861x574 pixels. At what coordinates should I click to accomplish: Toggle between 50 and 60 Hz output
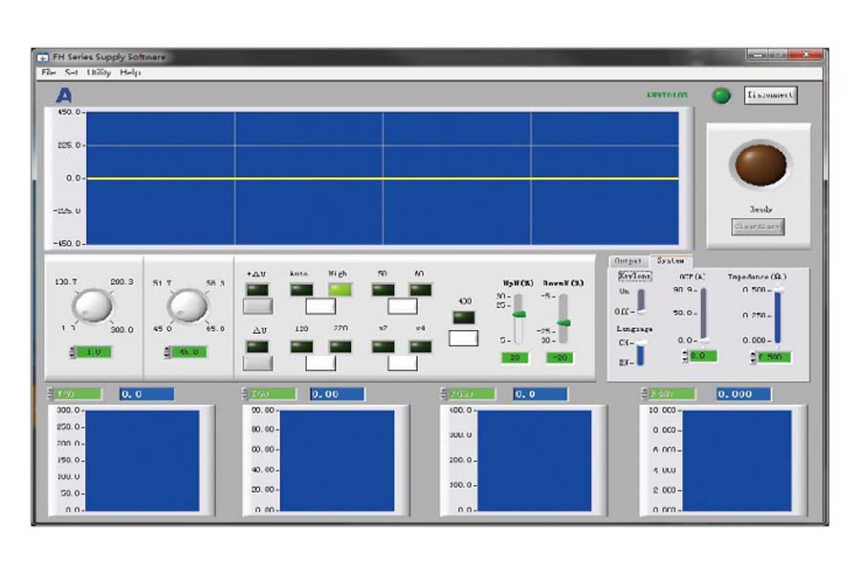[x=402, y=305]
